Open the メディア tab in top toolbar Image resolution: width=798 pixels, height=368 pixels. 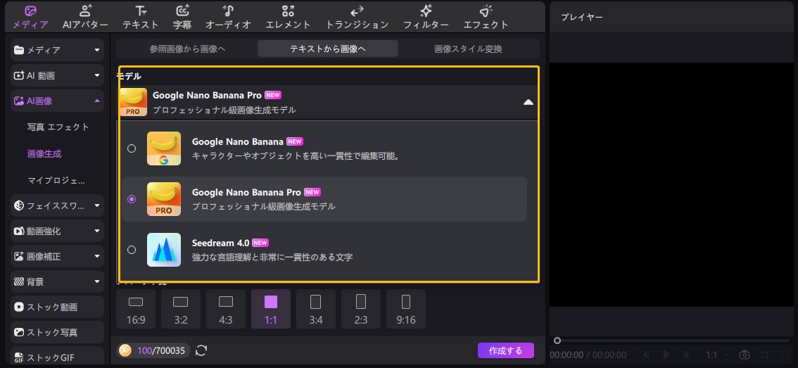tap(30, 18)
